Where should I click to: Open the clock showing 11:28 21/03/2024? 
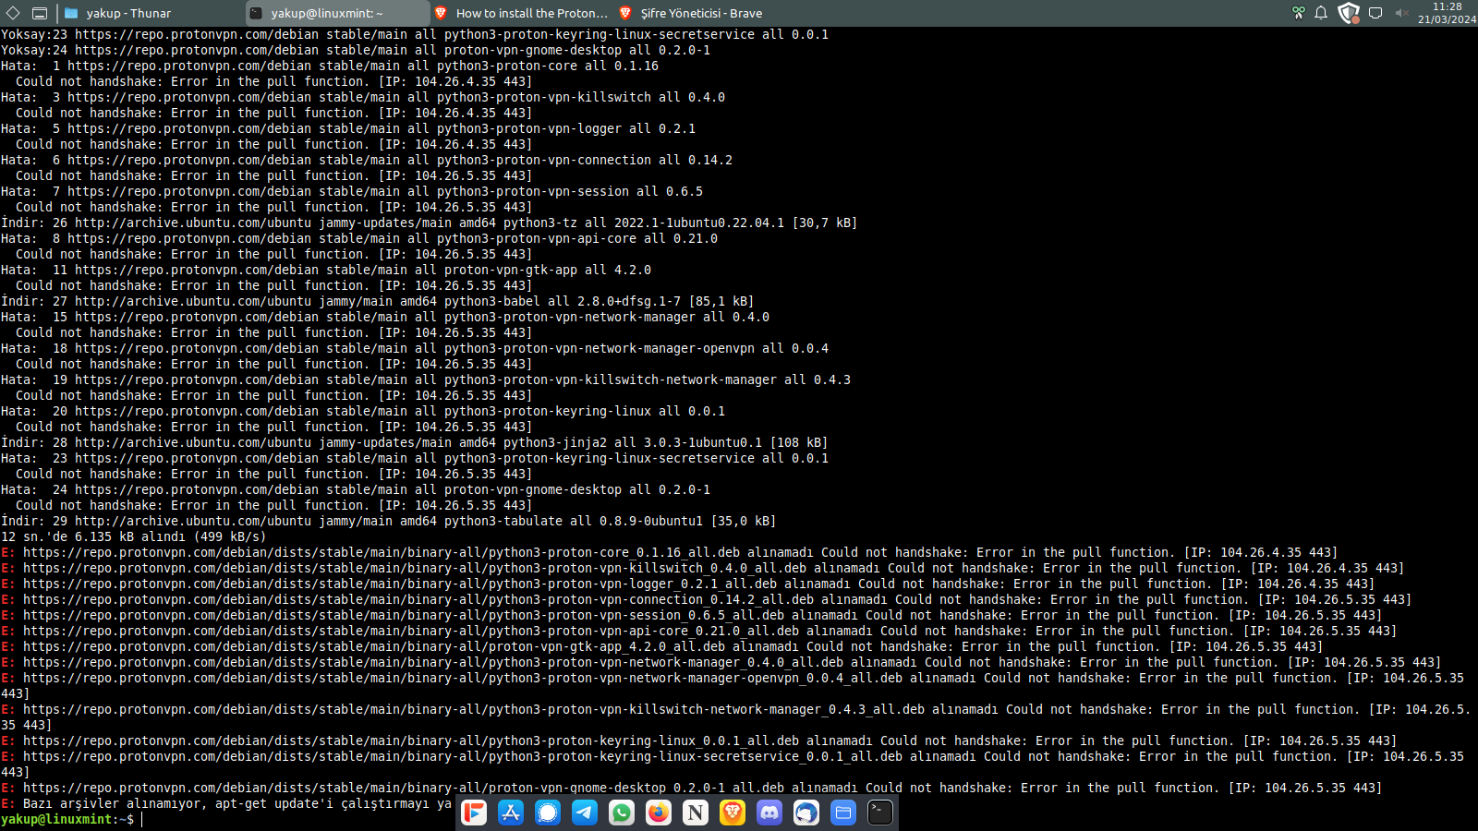click(1447, 13)
